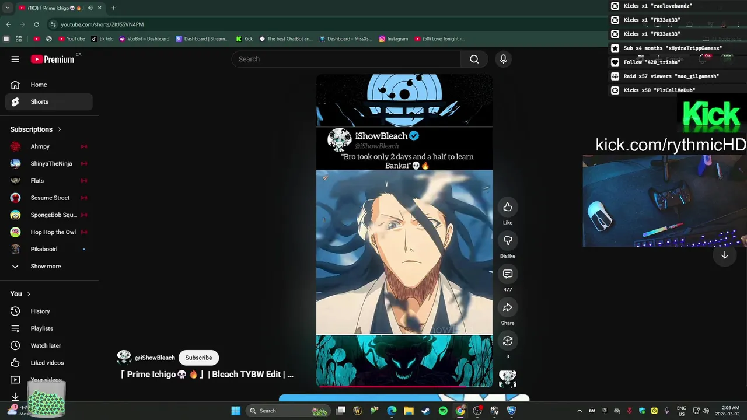Open site information icon in address bar
Viewport: 747px width, 420px height.
point(53,24)
